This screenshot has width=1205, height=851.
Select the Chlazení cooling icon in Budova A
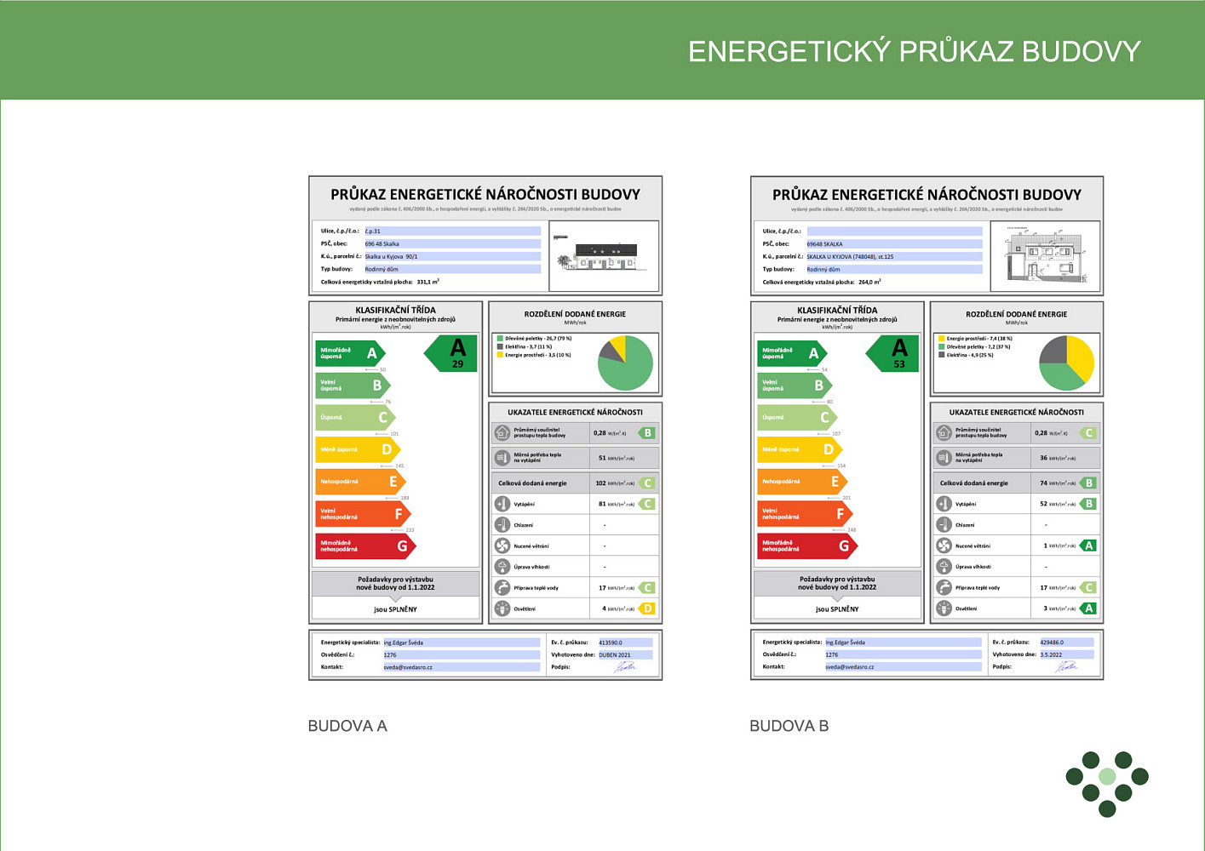(502, 525)
